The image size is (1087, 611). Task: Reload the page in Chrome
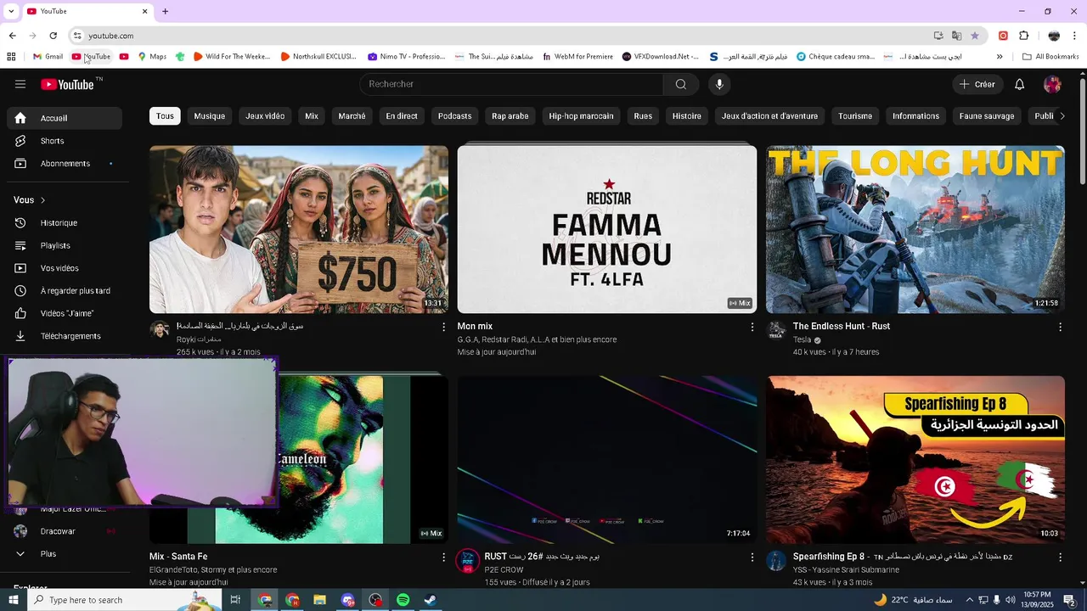(53, 36)
